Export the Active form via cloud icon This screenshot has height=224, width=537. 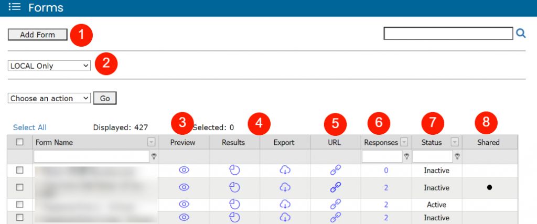pyautogui.click(x=285, y=204)
